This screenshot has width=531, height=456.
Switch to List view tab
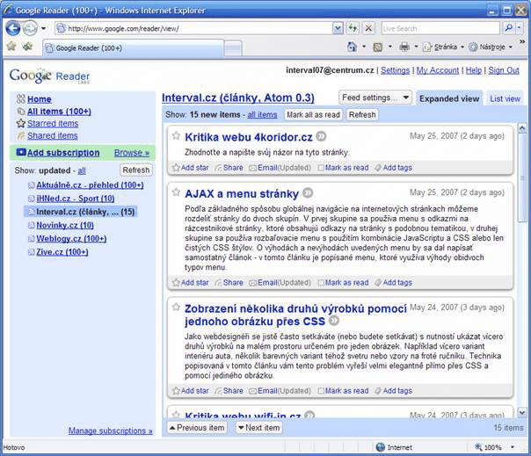coord(505,99)
